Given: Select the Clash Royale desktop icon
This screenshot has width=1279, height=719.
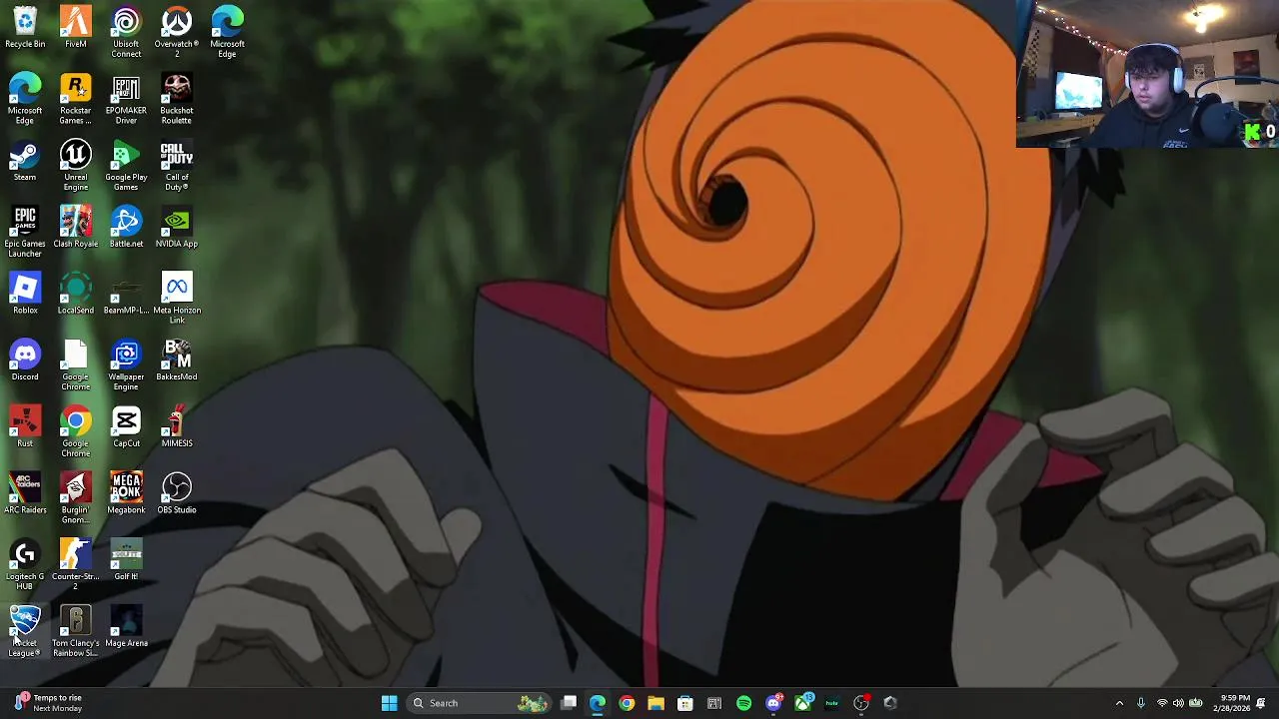Looking at the screenshot, I should click(76, 228).
